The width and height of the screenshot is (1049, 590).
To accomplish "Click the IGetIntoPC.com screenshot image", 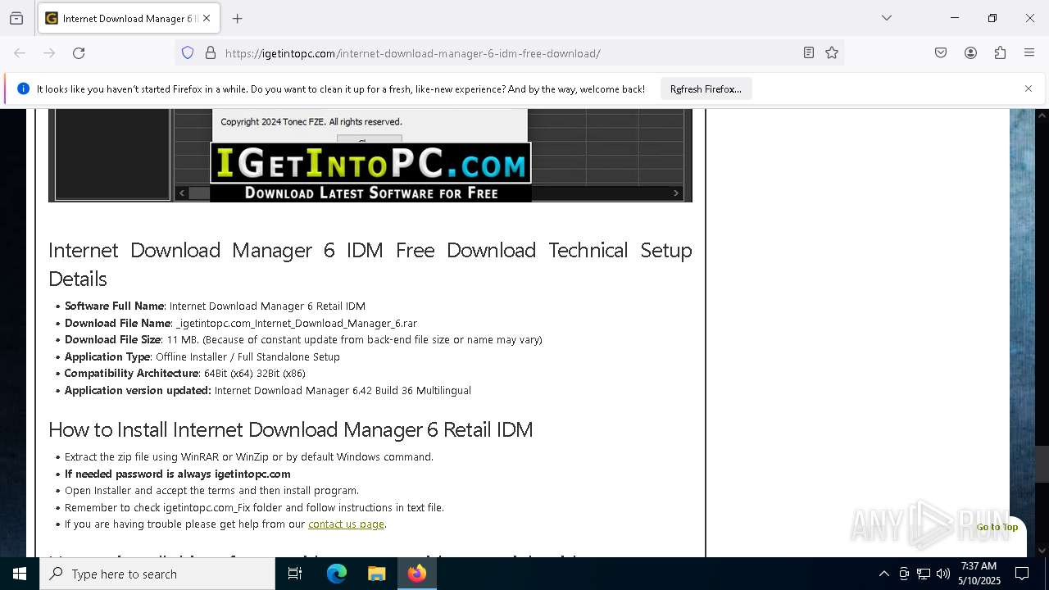I will coord(370,155).
